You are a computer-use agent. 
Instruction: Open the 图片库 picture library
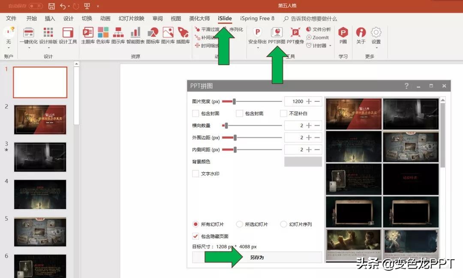coord(168,35)
